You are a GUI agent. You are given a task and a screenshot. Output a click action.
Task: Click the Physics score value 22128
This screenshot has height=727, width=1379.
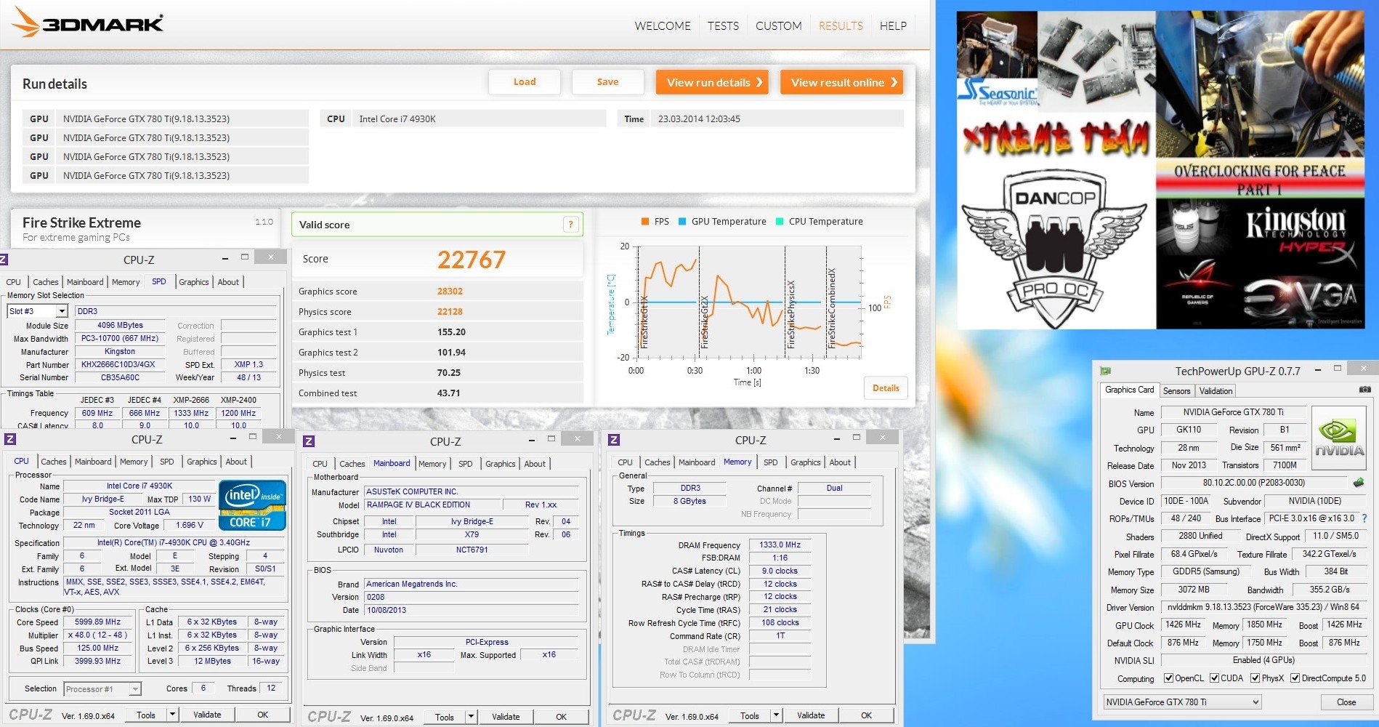pyautogui.click(x=450, y=312)
